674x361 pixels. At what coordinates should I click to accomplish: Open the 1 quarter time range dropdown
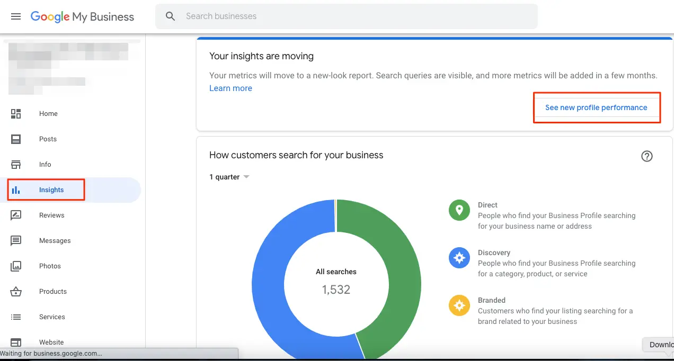[x=229, y=177]
